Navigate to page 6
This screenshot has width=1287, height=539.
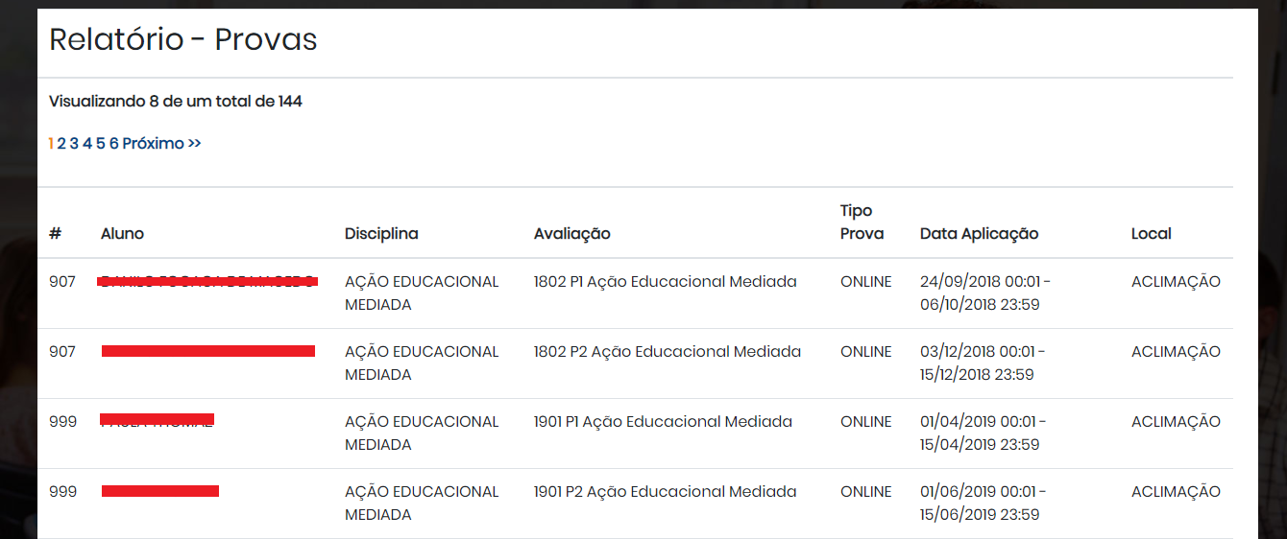pyautogui.click(x=114, y=143)
